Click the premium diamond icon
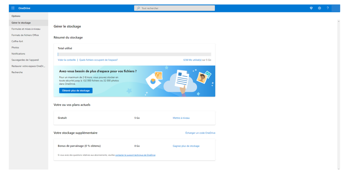 311,8
